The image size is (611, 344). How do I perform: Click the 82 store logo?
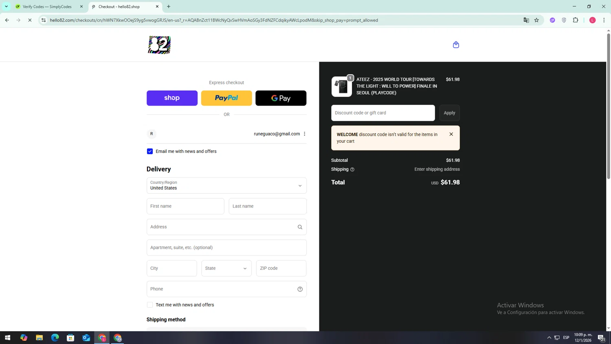click(159, 45)
